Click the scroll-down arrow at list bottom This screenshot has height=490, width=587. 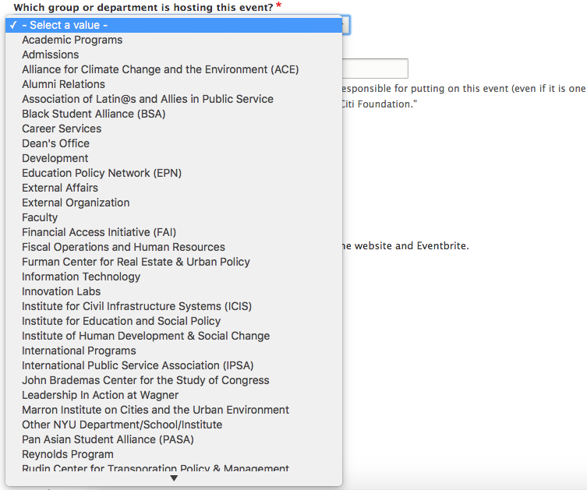click(x=174, y=478)
